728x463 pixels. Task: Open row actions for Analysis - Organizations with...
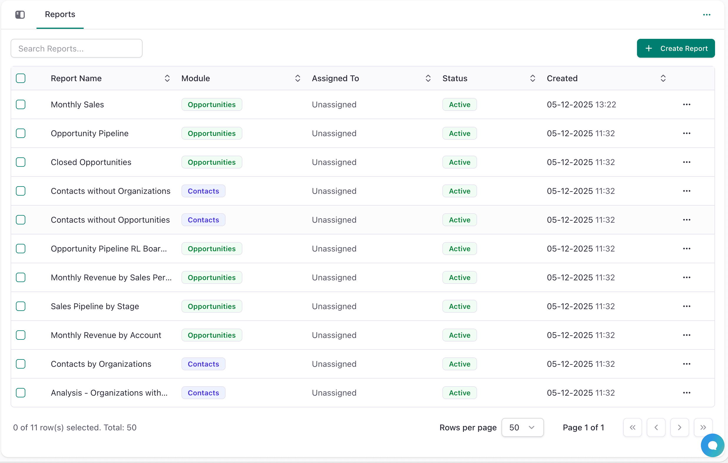[686, 393]
